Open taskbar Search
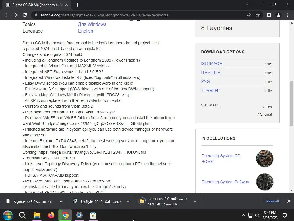The image size is (294, 221). [22, 215]
